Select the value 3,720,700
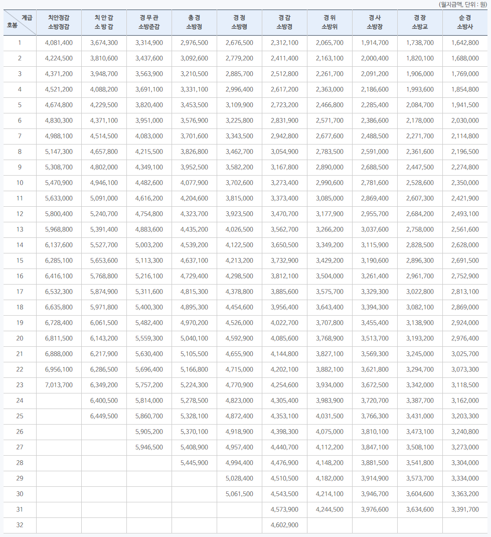The height and width of the screenshot is (537, 491). click(x=375, y=400)
